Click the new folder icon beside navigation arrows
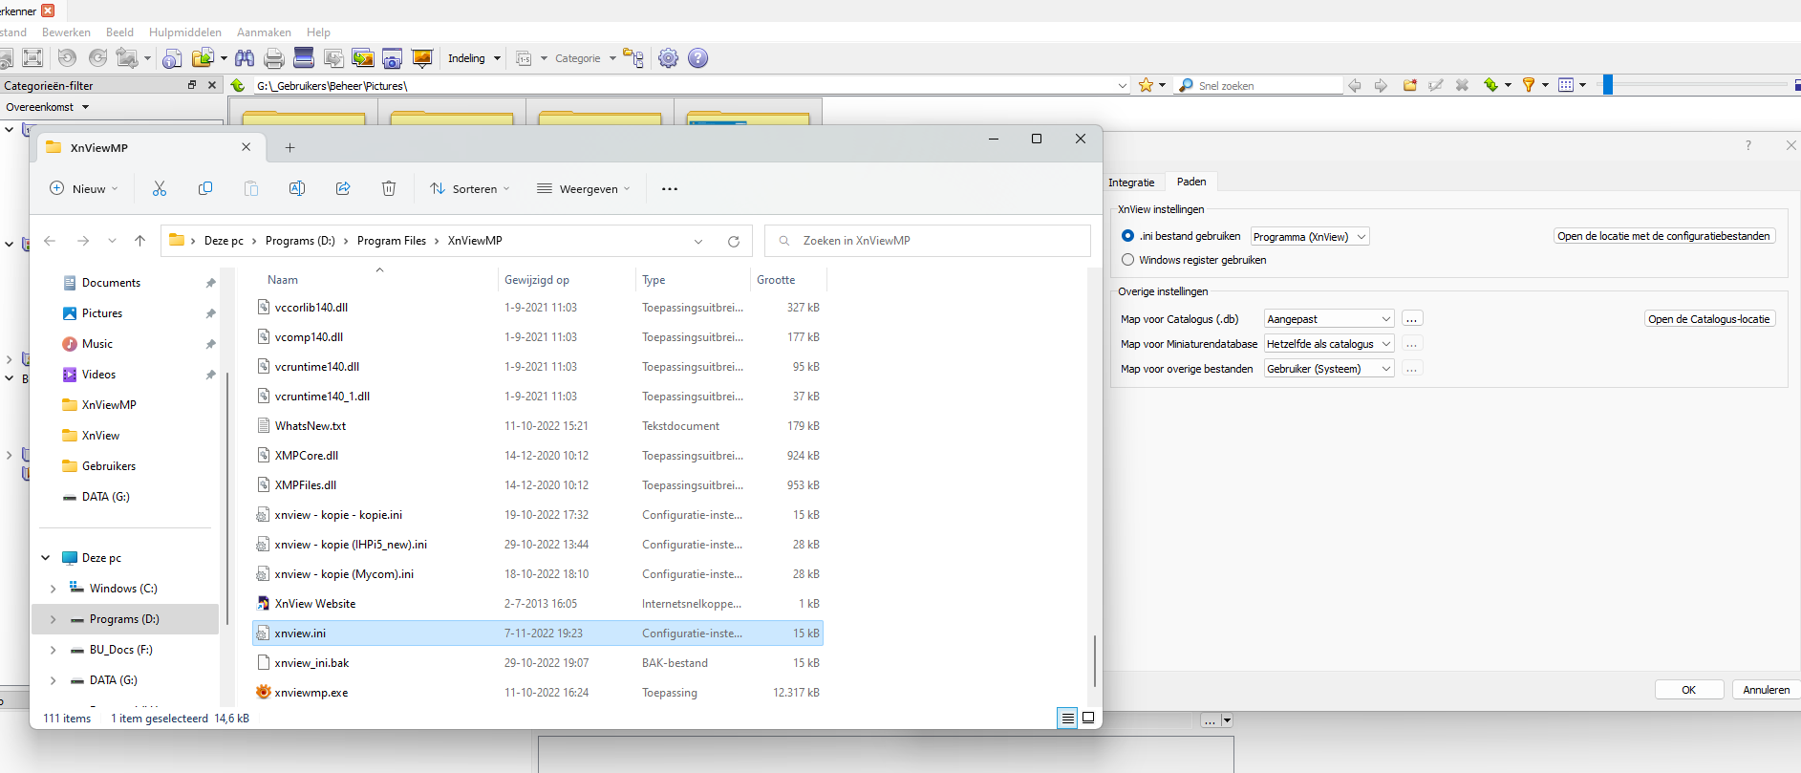This screenshot has width=1801, height=773. point(1409,85)
